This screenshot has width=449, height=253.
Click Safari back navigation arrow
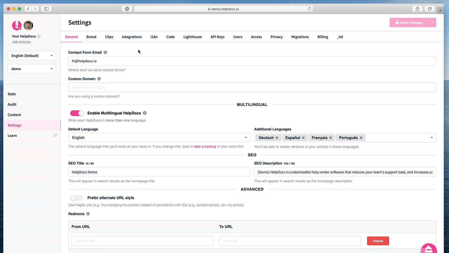[28, 9]
